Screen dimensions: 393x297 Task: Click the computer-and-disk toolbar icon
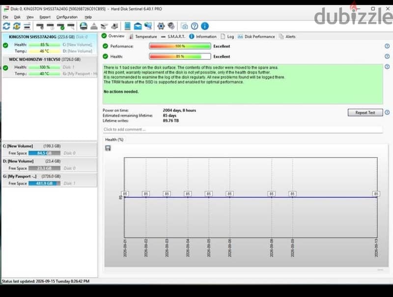pyautogui.click(x=114, y=26)
